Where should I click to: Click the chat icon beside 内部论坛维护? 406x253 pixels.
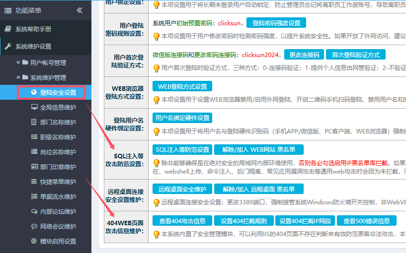(x=34, y=211)
